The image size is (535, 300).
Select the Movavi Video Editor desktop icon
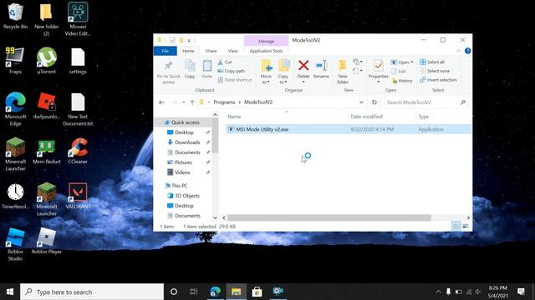tap(78, 18)
